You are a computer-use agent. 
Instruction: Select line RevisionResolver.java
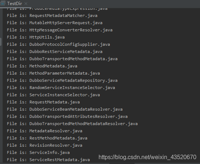coord(45,145)
